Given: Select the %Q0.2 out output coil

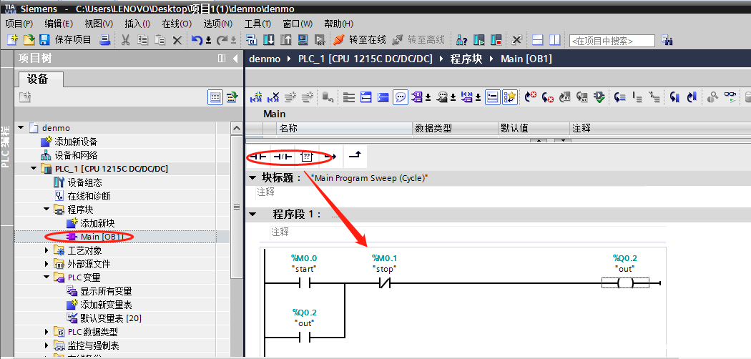Looking at the screenshot, I should pyautogui.click(x=625, y=283).
